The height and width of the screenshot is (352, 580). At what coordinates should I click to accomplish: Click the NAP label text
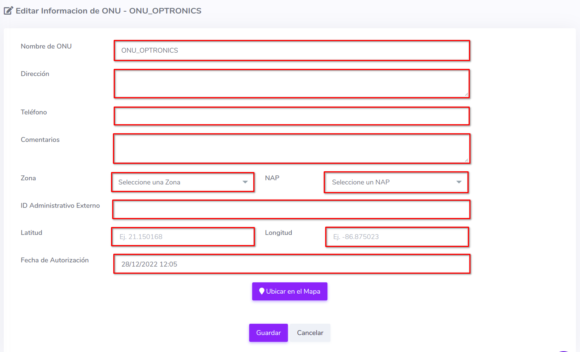tap(272, 178)
